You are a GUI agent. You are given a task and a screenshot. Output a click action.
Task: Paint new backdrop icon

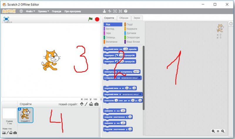pyautogui.click(x=8, y=133)
